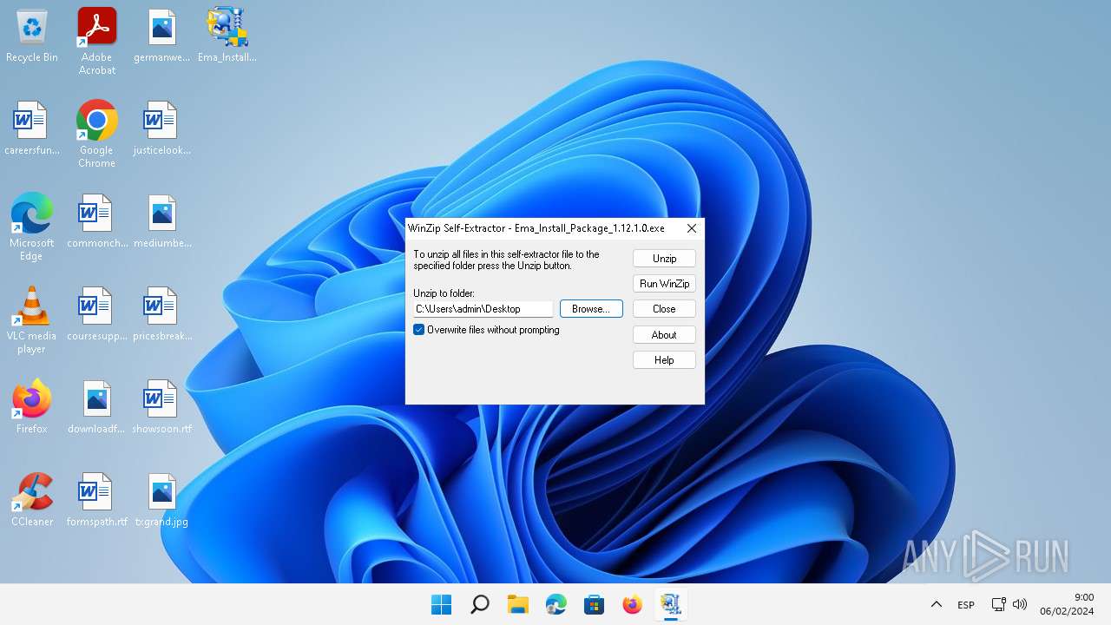Open the ESP language indicator

pyautogui.click(x=966, y=604)
